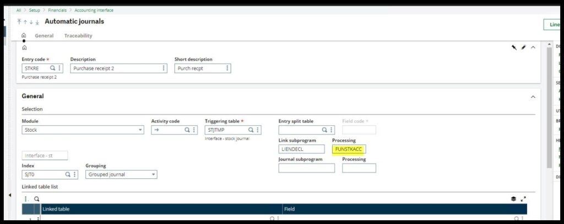564x224 pixels.
Task: Switch to the Traceability tab
Action: click(78, 36)
